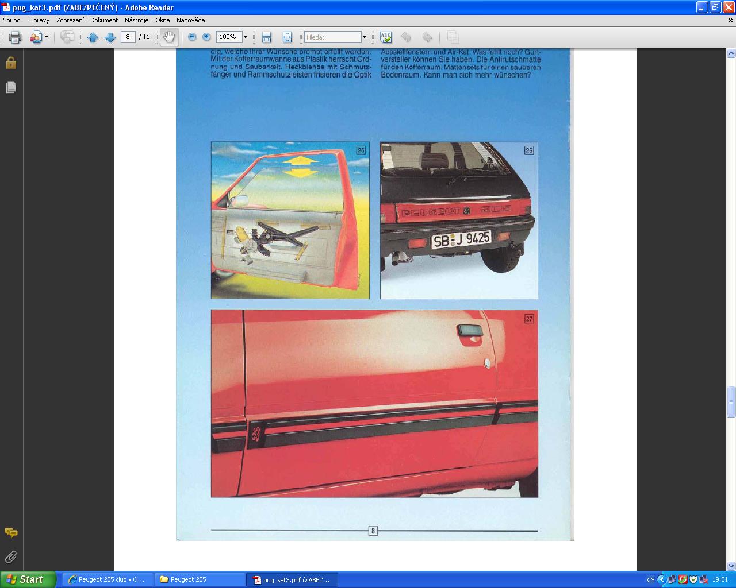736x588 pixels.
Task: Expand the zoom percentage dropdown
Action: coord(245,37)
